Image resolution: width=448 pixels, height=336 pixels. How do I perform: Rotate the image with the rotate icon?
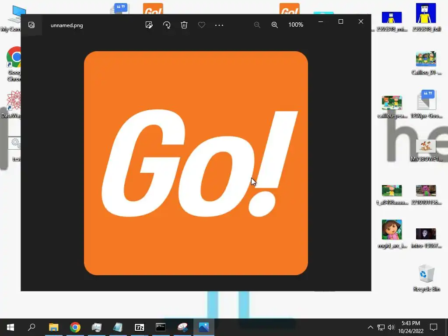coord(167,25)
